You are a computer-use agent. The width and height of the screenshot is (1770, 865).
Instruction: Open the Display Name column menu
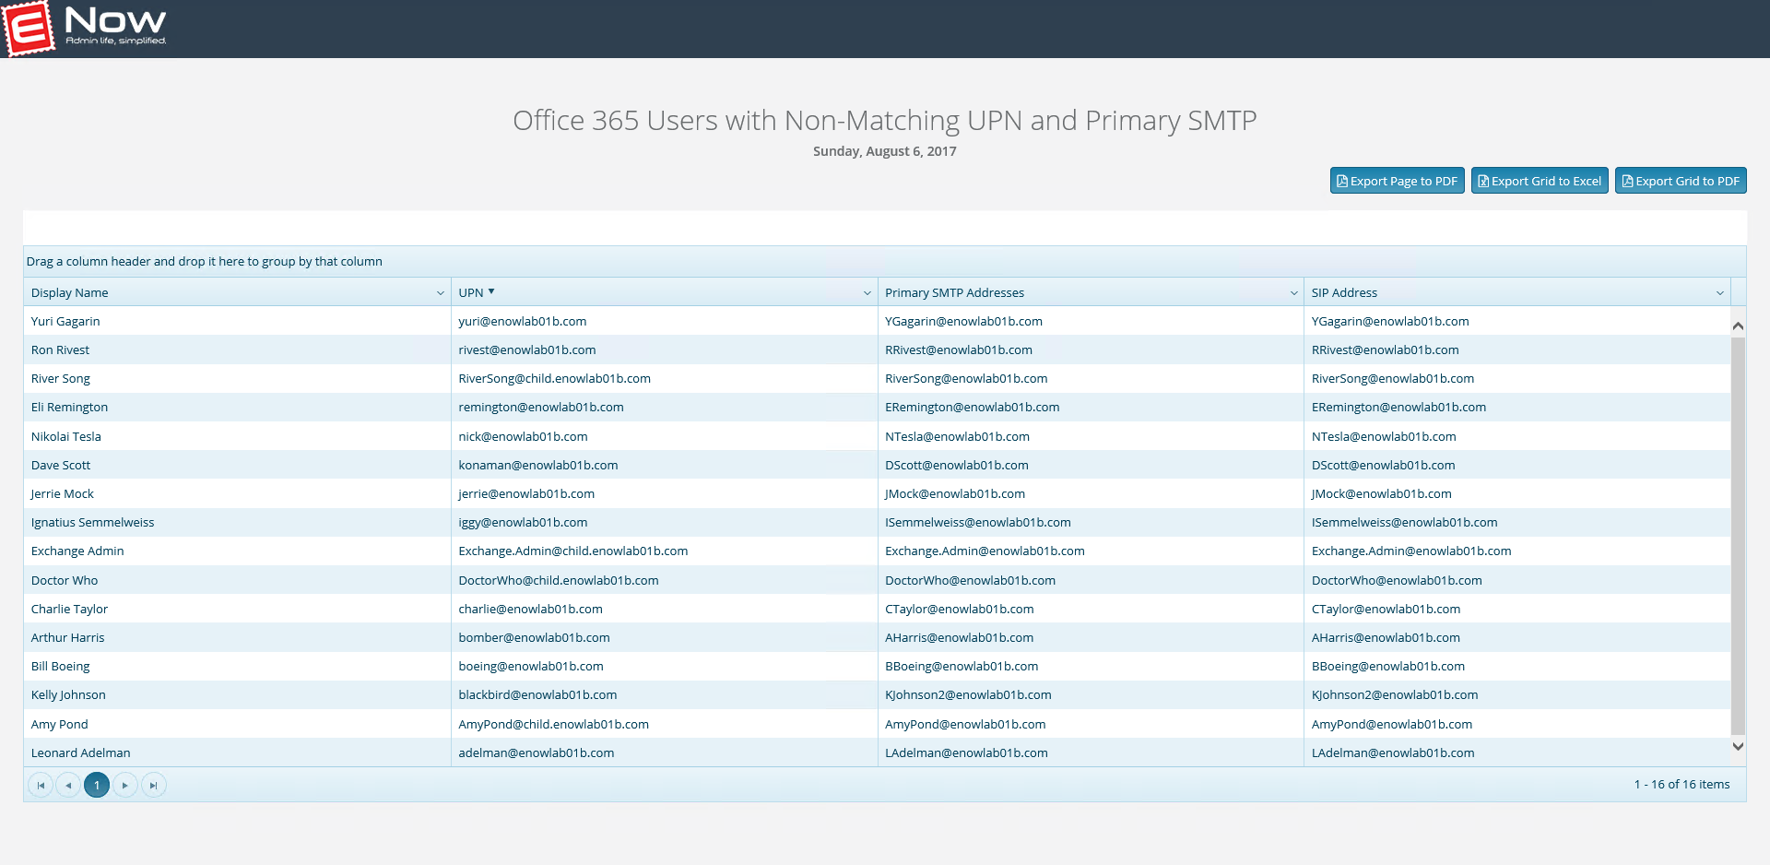440,293
